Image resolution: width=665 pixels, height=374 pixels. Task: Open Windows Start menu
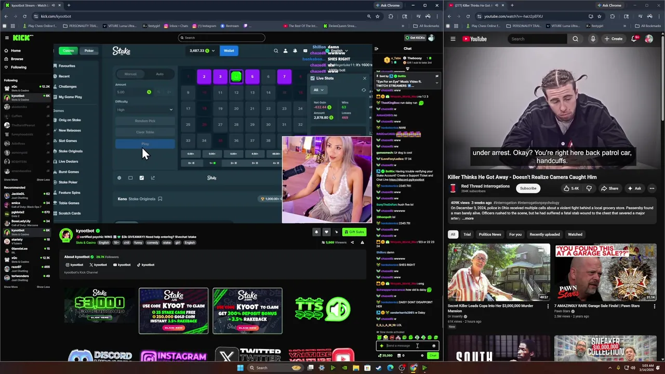(x=240, y=368)
